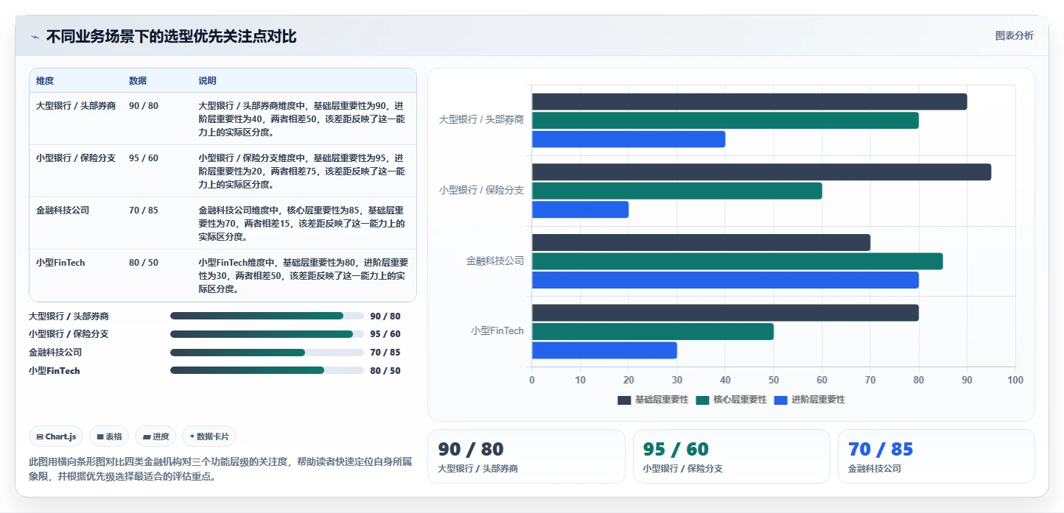Click the 小型FinTech progress bar
Screen dimensions: 1064x513
point(267,370)
